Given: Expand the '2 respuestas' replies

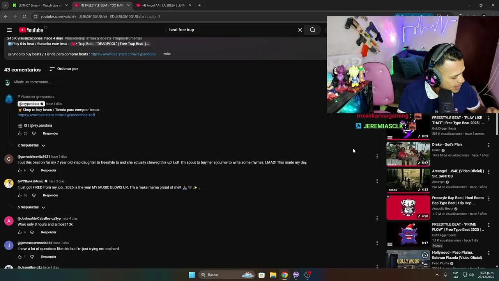Looking at the screenshot, I should (x=32, y=146).
